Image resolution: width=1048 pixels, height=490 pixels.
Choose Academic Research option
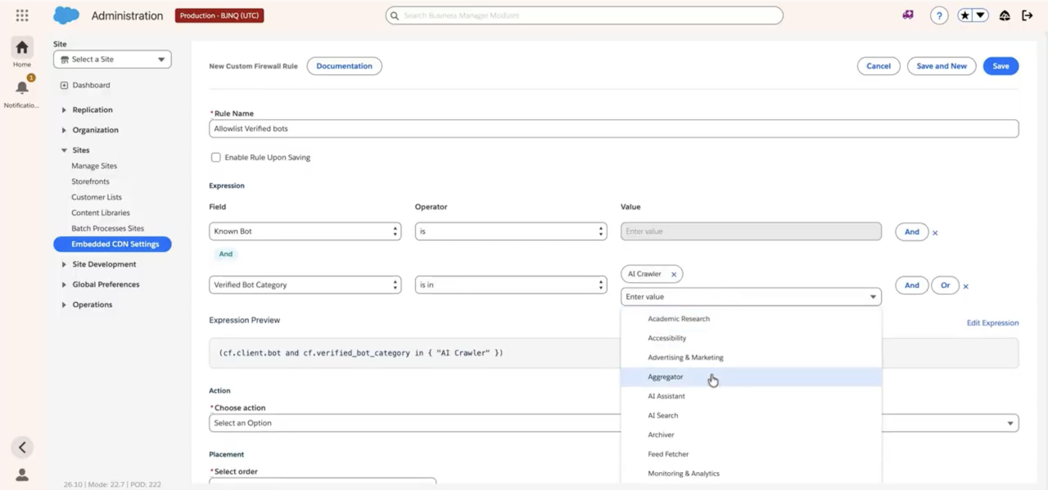point(751,319)
